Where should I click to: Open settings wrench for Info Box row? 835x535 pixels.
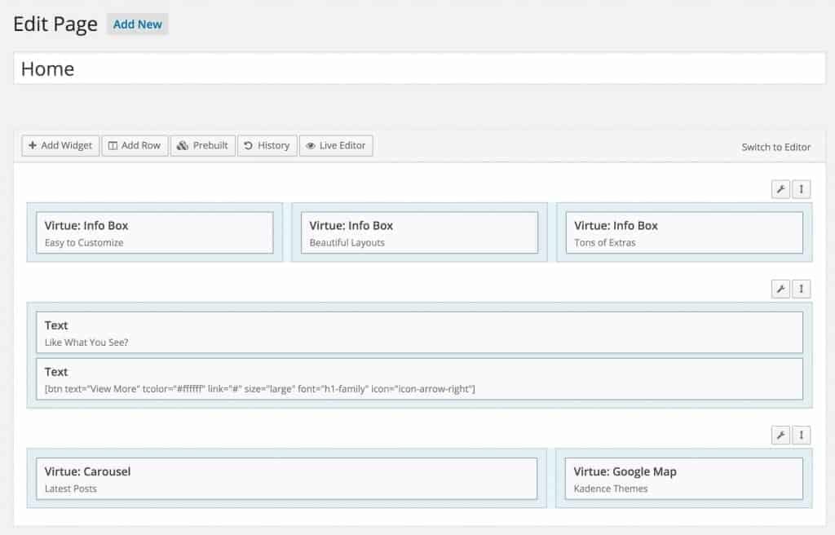(780, 189)
